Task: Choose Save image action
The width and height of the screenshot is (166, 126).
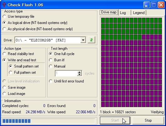Action: (14, 87)
